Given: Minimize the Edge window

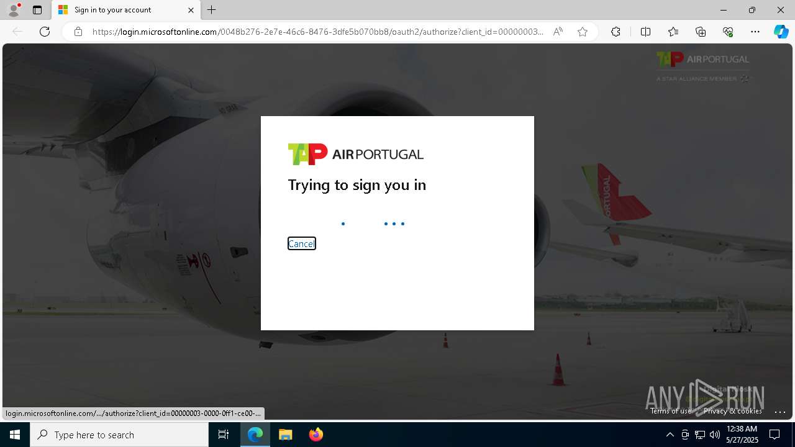Looking at the screenshot, I should pyautogui.click(x=724, y=10).
